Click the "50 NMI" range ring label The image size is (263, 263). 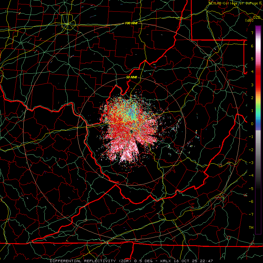point(131,77)
